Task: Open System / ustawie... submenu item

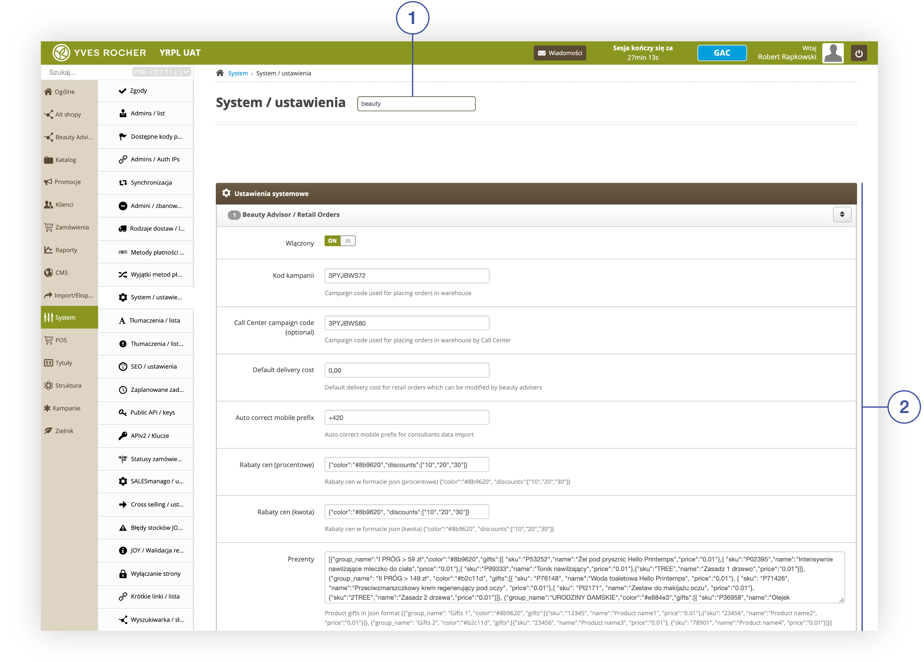Action: tap(146, 297)
